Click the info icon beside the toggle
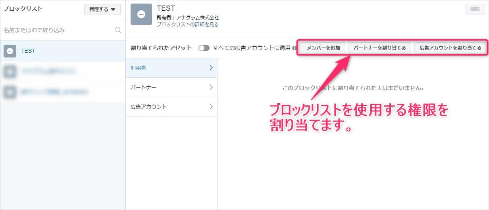This screenshot has height=210, width=489. [295, 48]
